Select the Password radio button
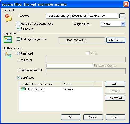 pos(18,53)
